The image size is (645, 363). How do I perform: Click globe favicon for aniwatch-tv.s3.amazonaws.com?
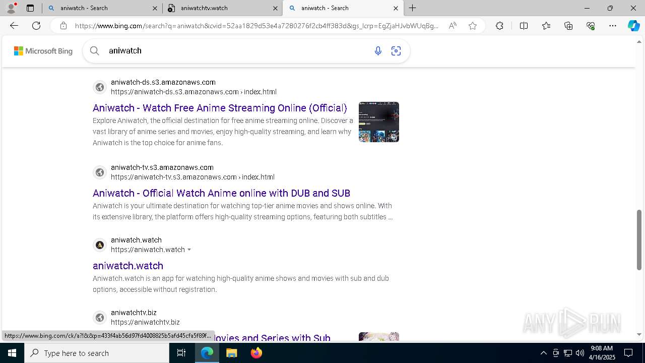100,172
